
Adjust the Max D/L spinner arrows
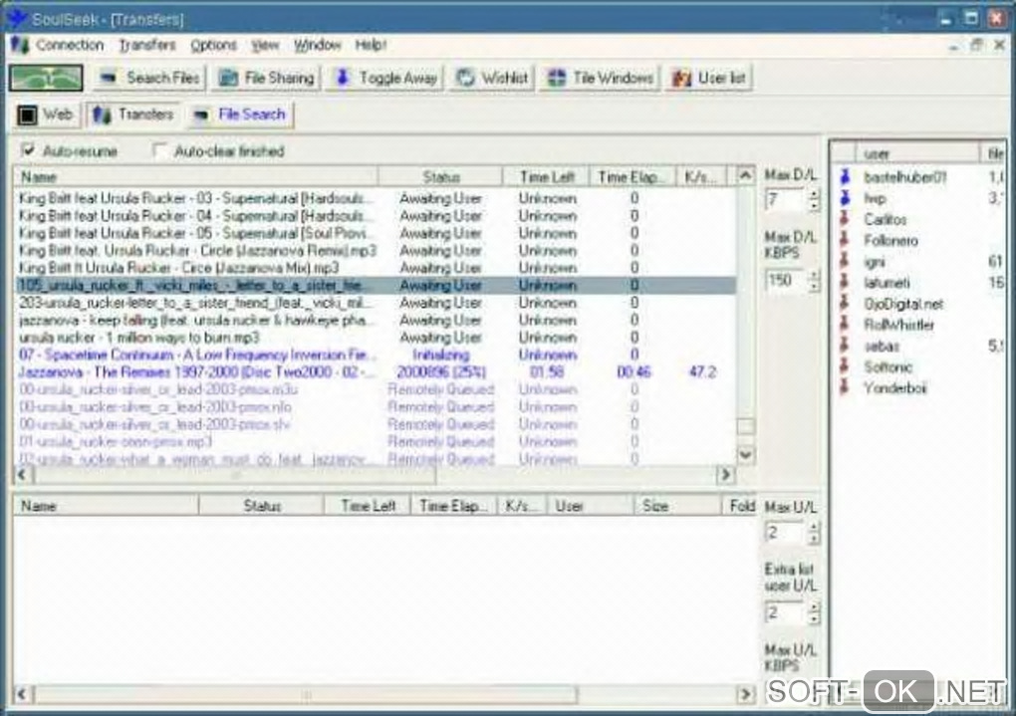(x=814, y=199)
